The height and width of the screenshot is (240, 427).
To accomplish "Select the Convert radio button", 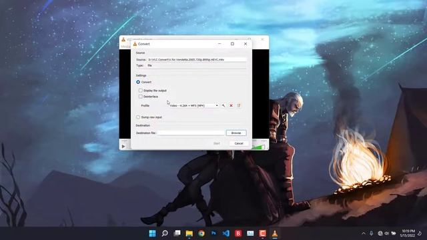I will pos(138,82).
